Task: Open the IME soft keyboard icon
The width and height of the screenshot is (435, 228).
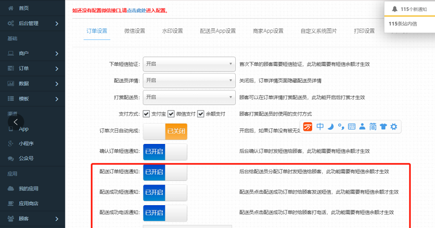Action: (x=351, y=127)
